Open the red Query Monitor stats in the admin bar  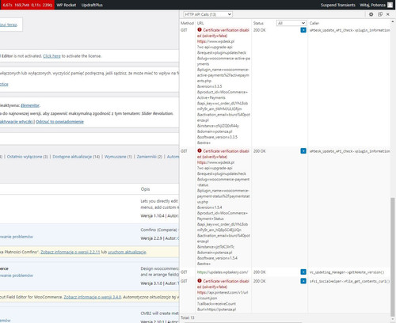(x=27, y=5)
